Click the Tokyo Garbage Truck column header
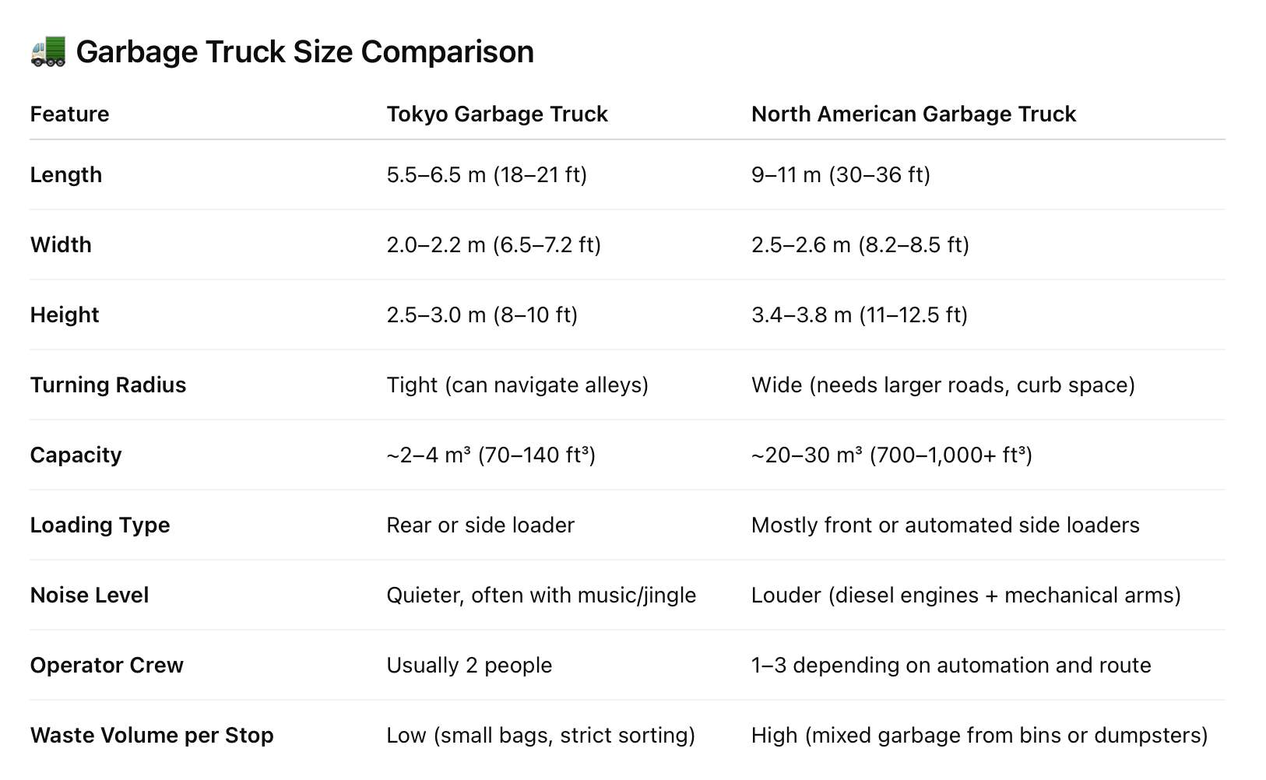 (x=497, y=114)
